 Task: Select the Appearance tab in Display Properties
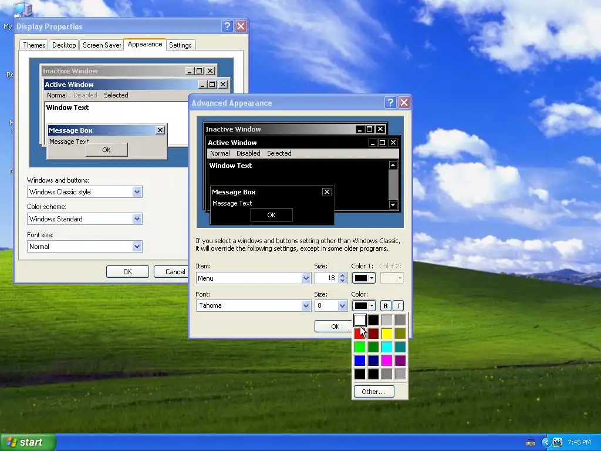pyautogui.click(x=145, y=44)
